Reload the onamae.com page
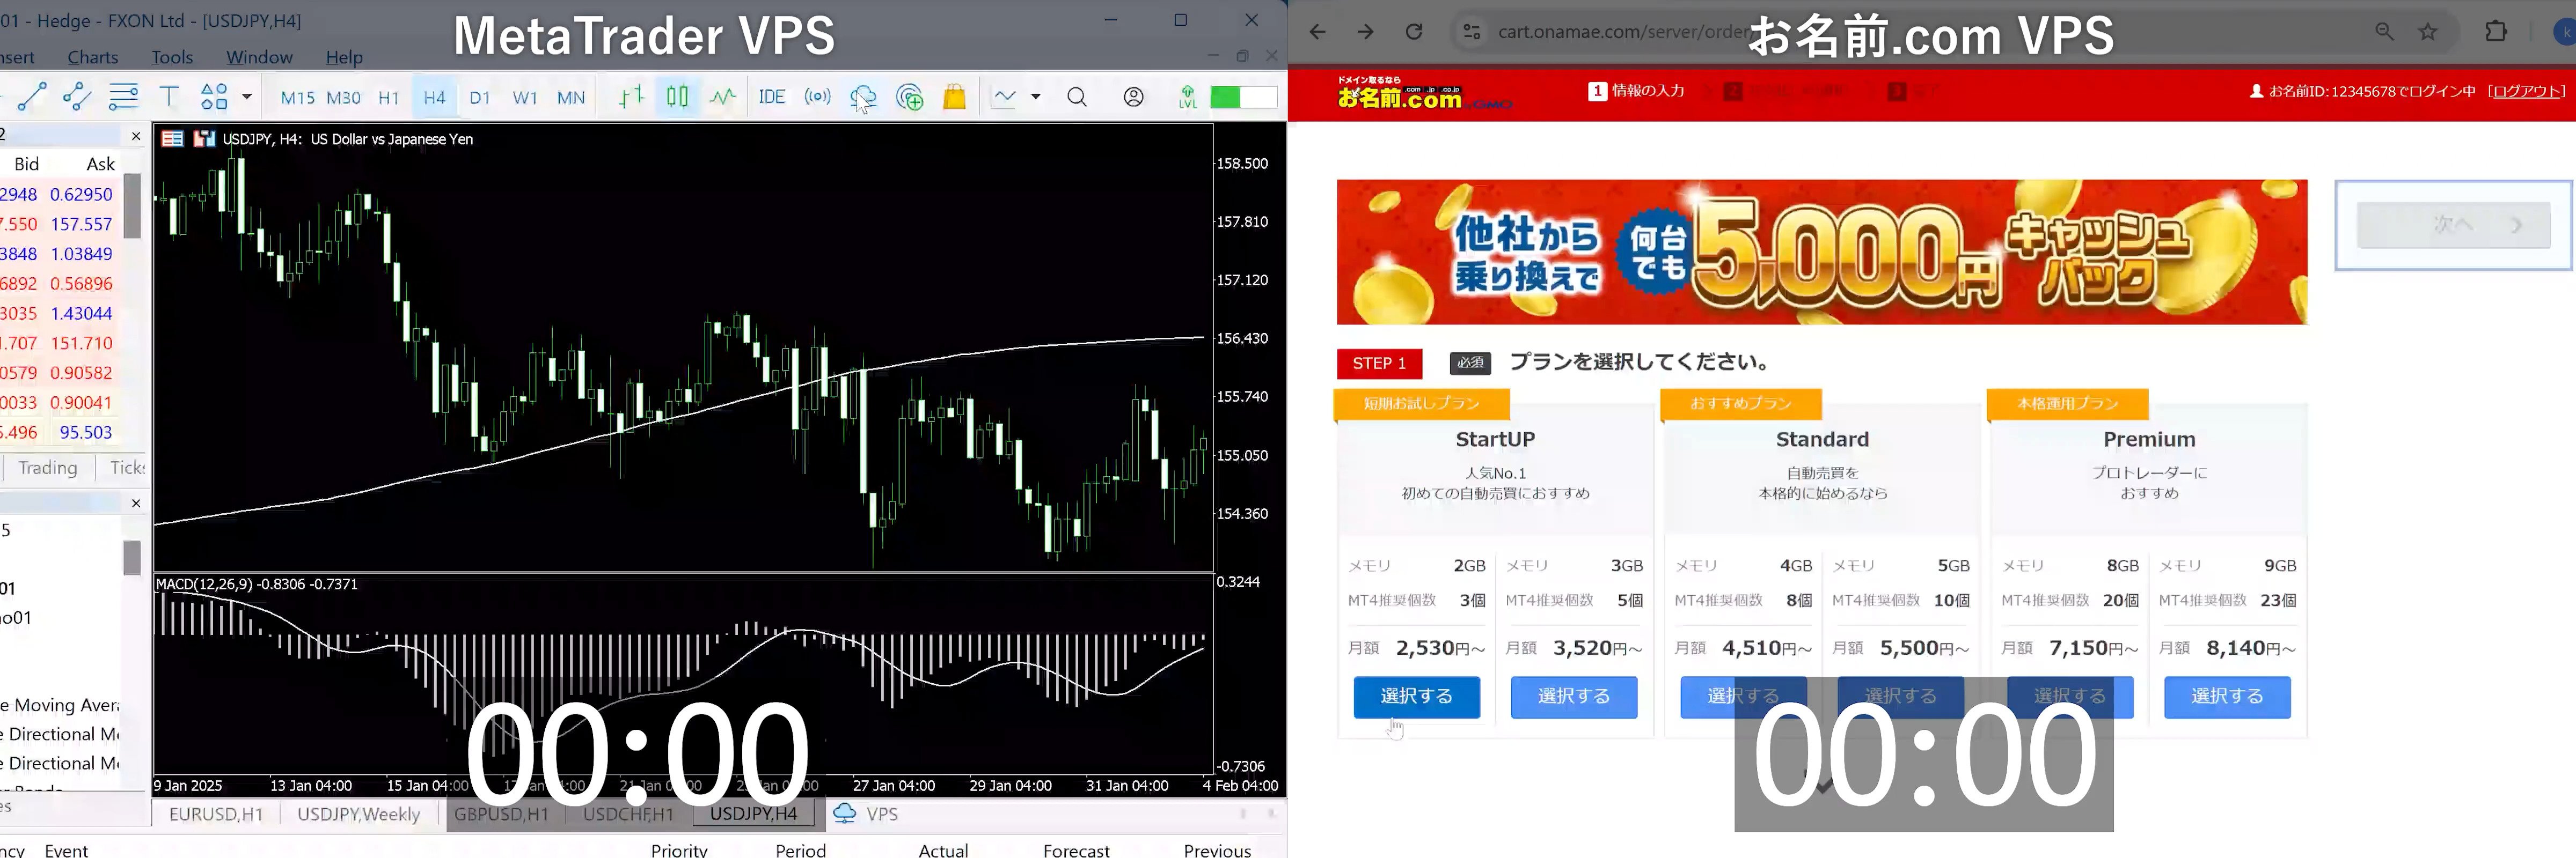The width and height of the screenshot is (2576, 858). (1414, 32)
